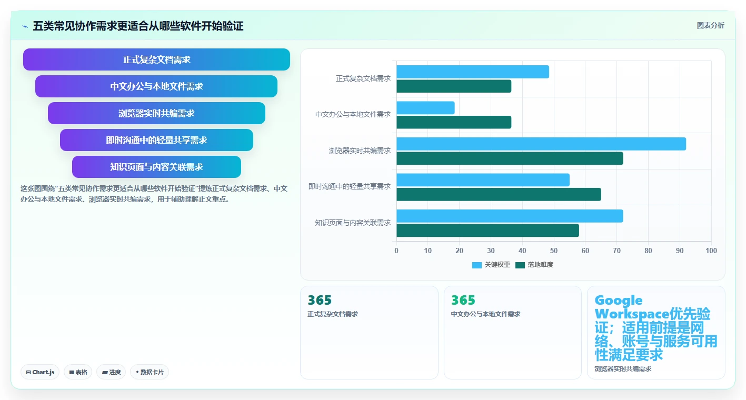The width and height of the screenshot is (746, 400).
Task: Click the title 五类常见协作需求更适合从哪些软件开始验证
Action: [x=138, y=26]
